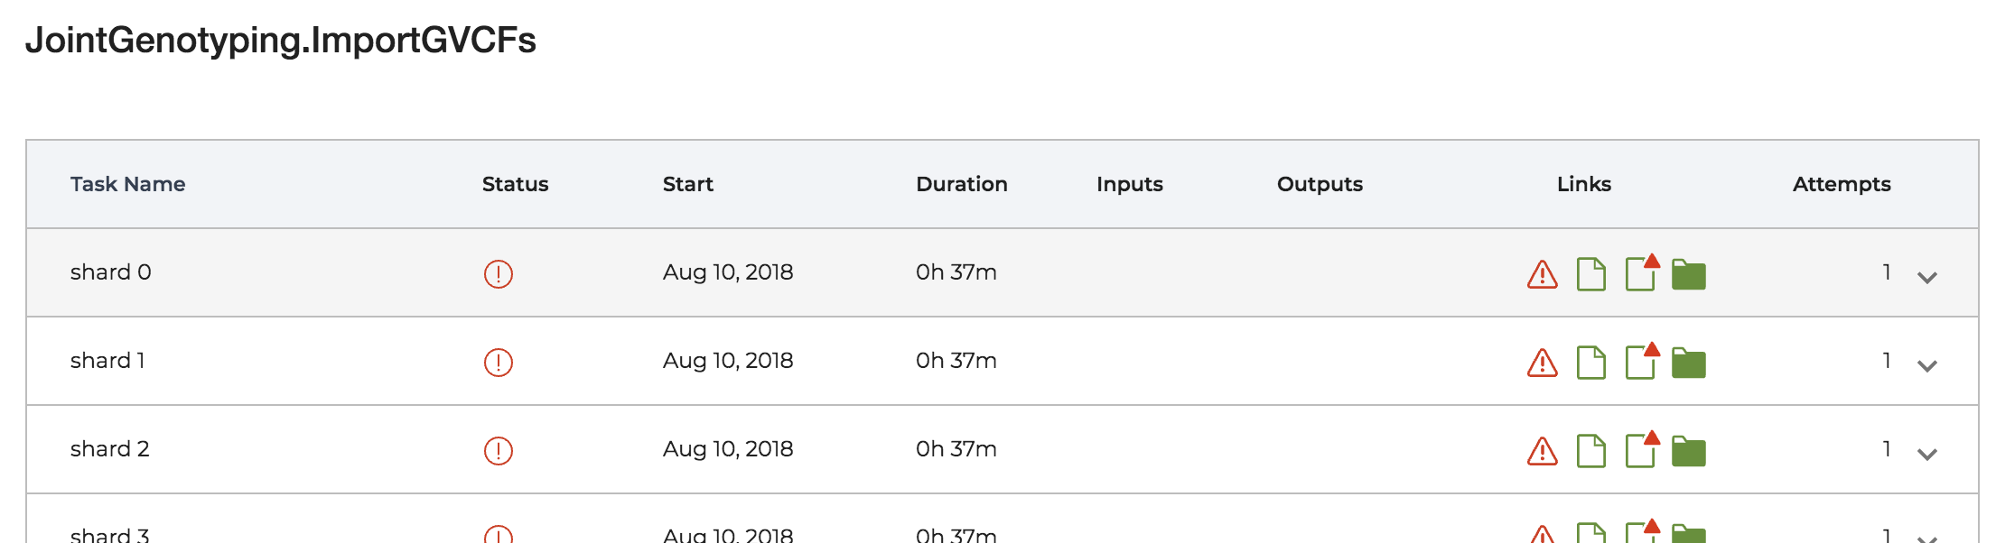Open the stderr file icon for shard 0
This screenshot has width=1996, height=543.
coord(1642,272)
